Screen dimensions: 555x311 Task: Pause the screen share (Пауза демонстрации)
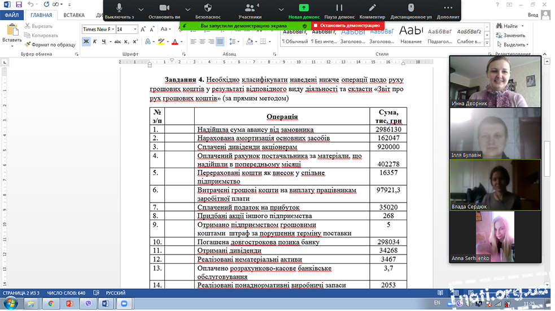pos(339,11)
